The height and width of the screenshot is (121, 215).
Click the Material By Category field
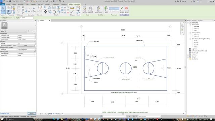point(26,49)
